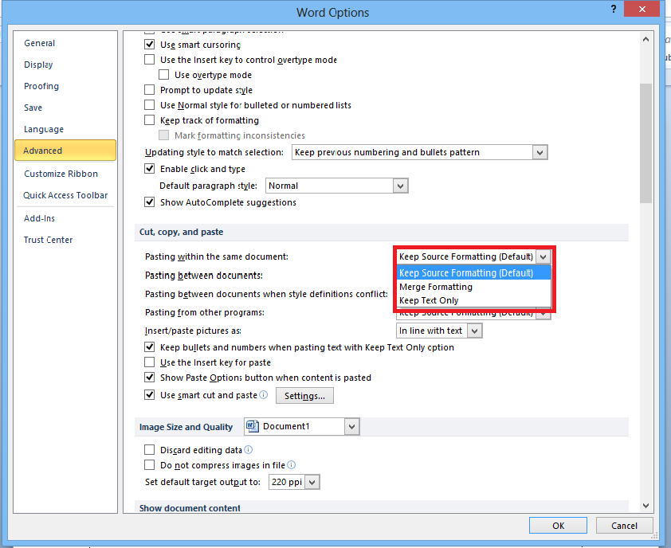Screen dimensions: 671x548
Task: Uncheck Enable click and type
Action: coord(149,169)
